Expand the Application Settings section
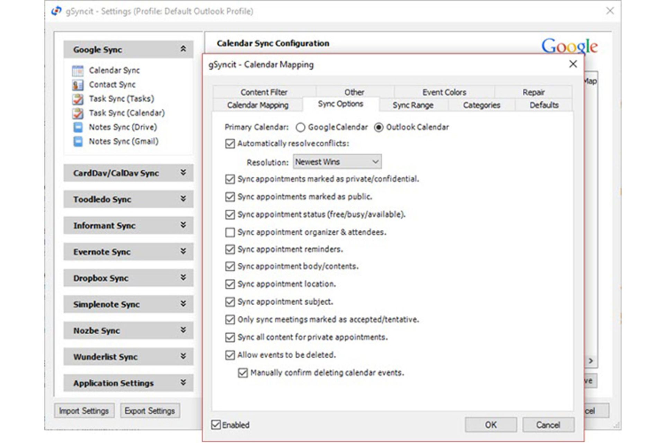Image resolution: width=665 pixels, height=443 pixels. (183, 383)
